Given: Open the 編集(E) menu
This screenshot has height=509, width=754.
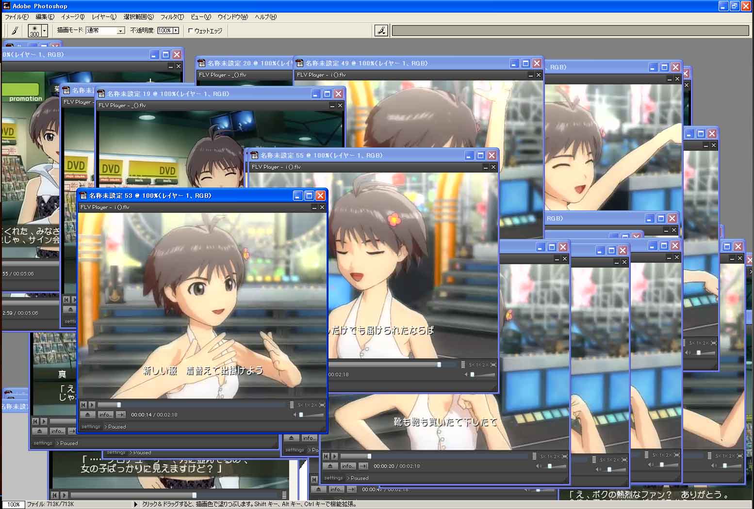Looking at the screenshot, I should [45, 17].
